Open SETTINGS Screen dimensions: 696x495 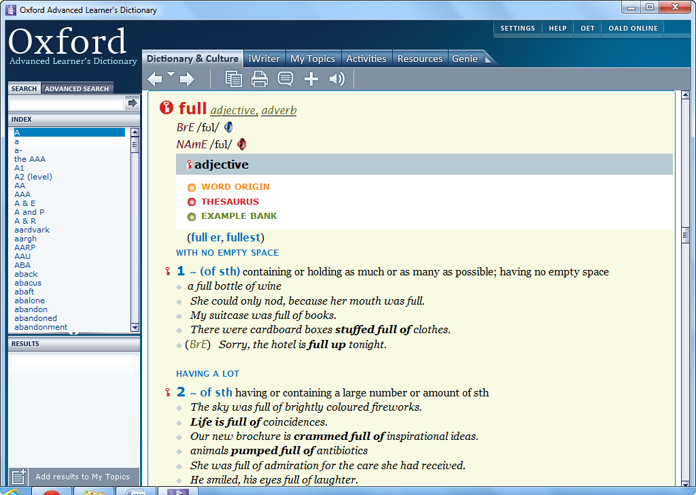517,28
